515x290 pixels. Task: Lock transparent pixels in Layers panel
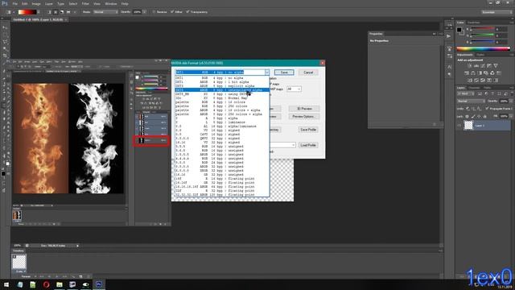click(x=467, y=116)
